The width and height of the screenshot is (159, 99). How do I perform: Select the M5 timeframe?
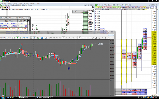[54, 38]
